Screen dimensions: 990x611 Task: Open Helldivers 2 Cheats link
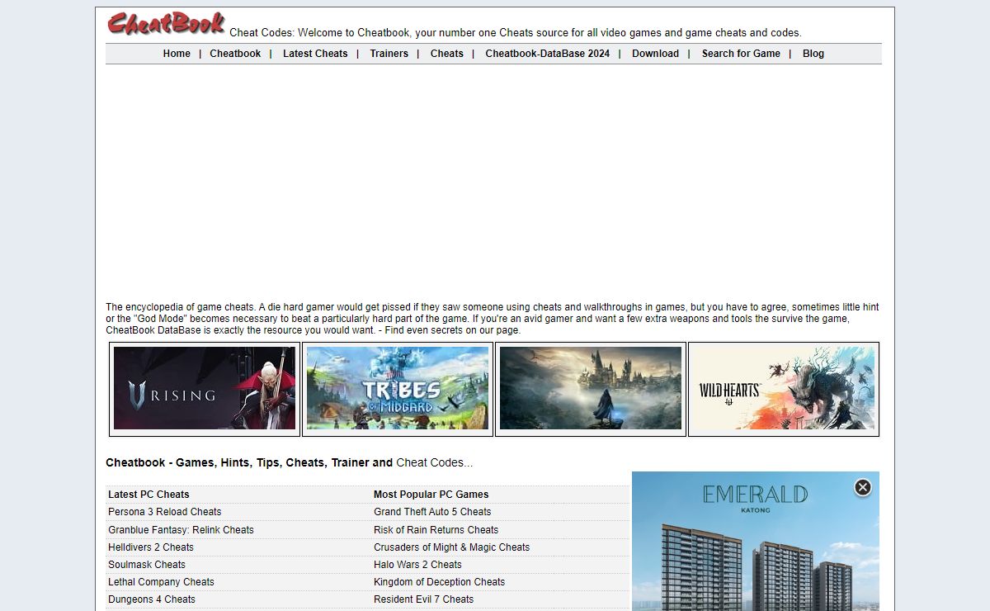pyautogui.click(x=151, y=547)
